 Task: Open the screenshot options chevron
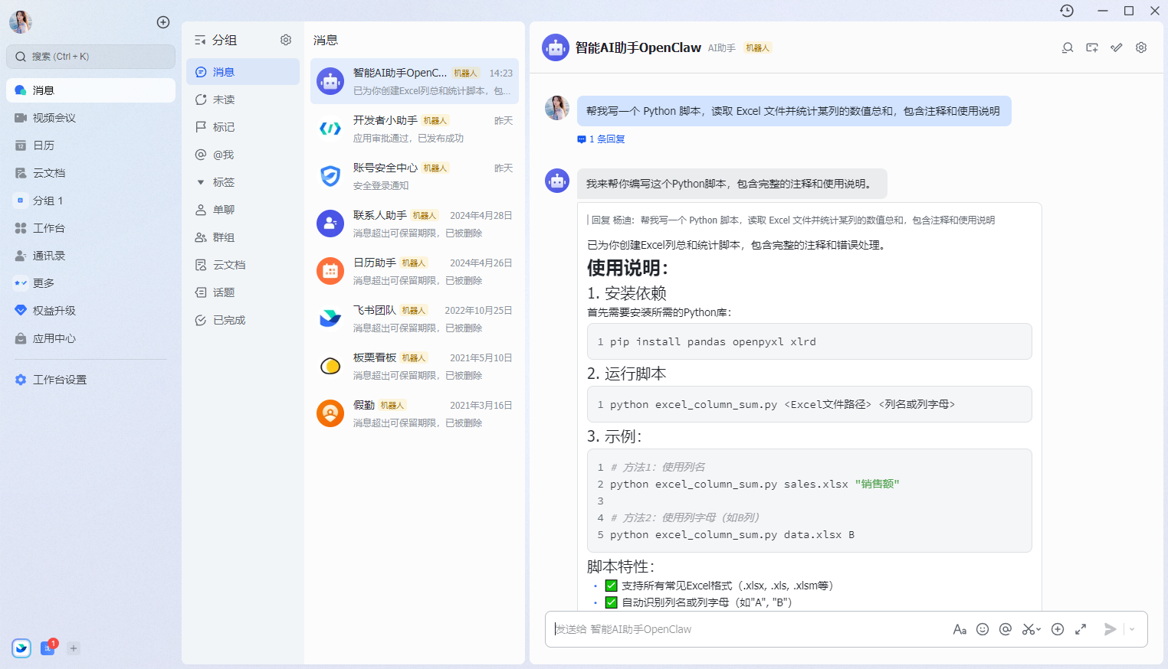click(x=1038, y=631)
